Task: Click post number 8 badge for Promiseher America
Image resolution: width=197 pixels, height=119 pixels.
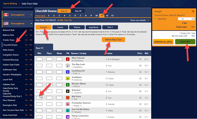Action: pyautogui.click(x=68, y=104)
